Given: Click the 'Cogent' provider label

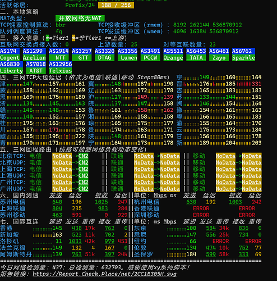Looking at the screenshot, I should coord(10,57).
